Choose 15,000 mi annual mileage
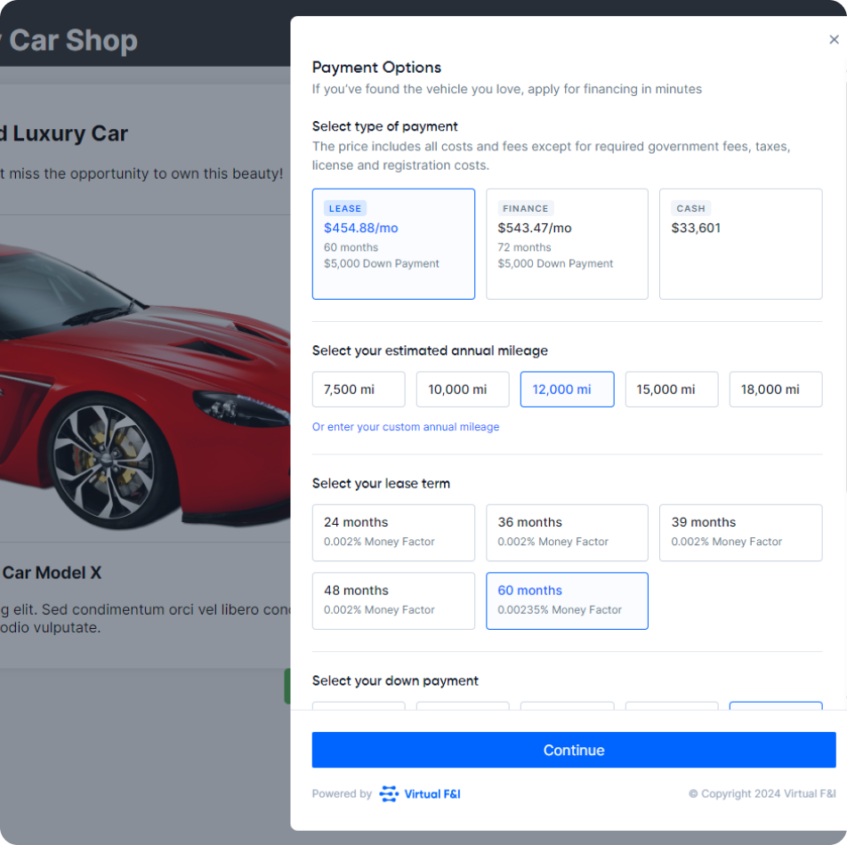This screenshot has width=847, height=845. [671, 390]
